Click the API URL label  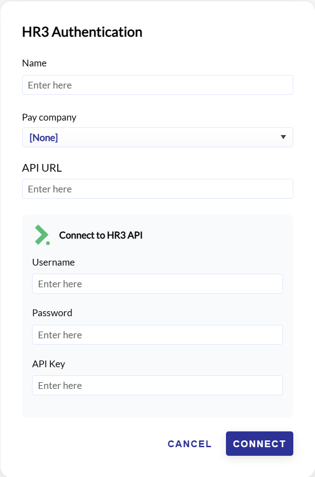[42, 168]
